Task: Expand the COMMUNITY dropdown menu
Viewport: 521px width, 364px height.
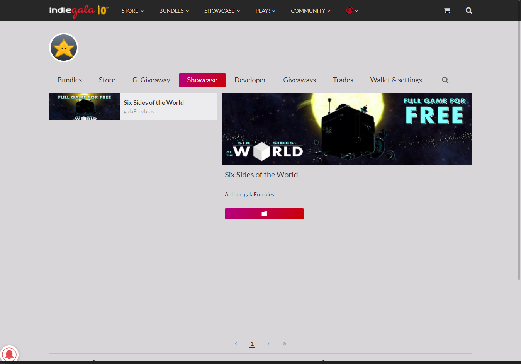Action: coord(311,11)
